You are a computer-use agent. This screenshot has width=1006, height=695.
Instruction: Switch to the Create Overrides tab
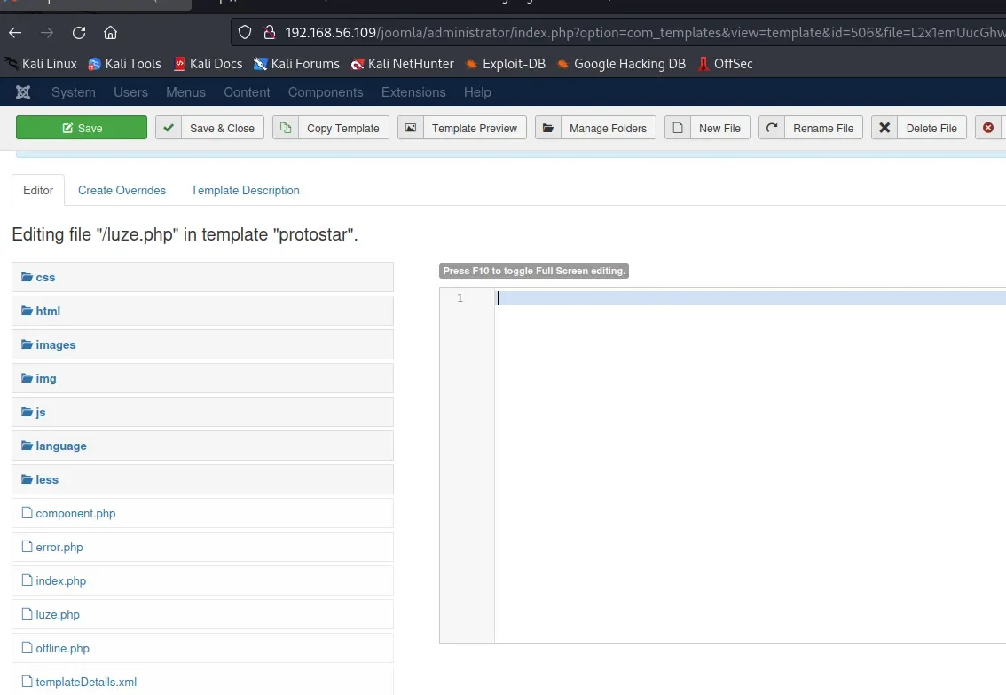tap(122, 190)
